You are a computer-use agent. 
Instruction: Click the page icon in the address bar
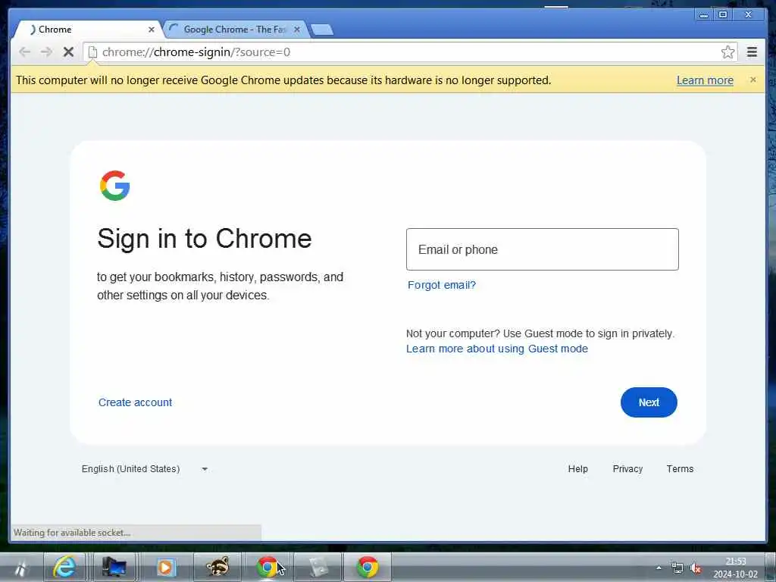coord(92,52)
